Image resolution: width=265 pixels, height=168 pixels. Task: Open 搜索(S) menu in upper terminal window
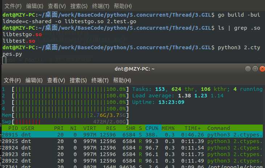[79, 6]
